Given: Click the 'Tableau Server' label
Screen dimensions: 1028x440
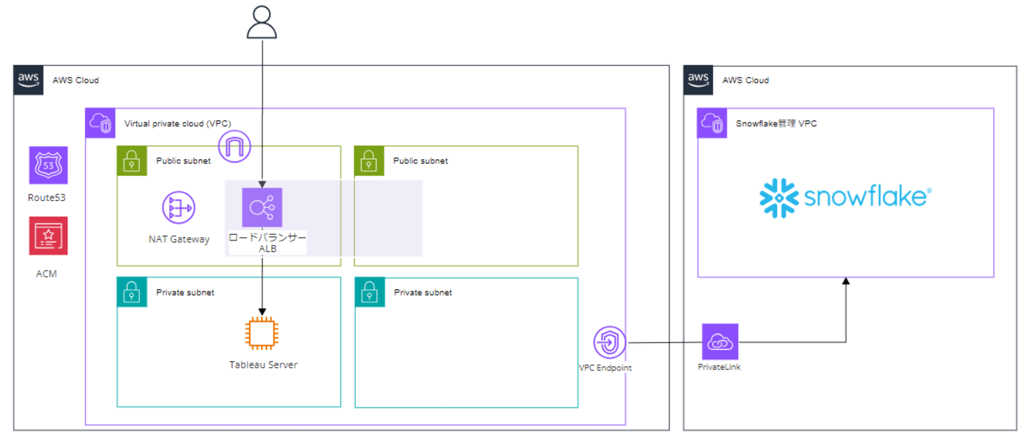Looking at the screenshot, I should (263, 365).
